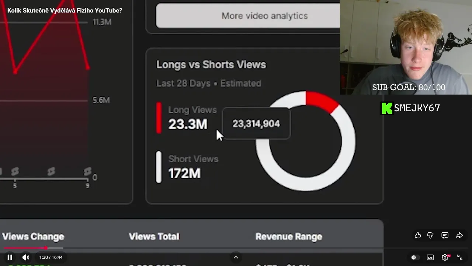
Task: Like the video with thumbs up
Action: (417, 235)
